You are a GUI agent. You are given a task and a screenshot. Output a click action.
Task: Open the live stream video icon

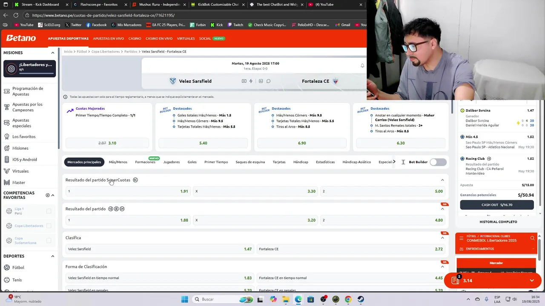point(244,81)
